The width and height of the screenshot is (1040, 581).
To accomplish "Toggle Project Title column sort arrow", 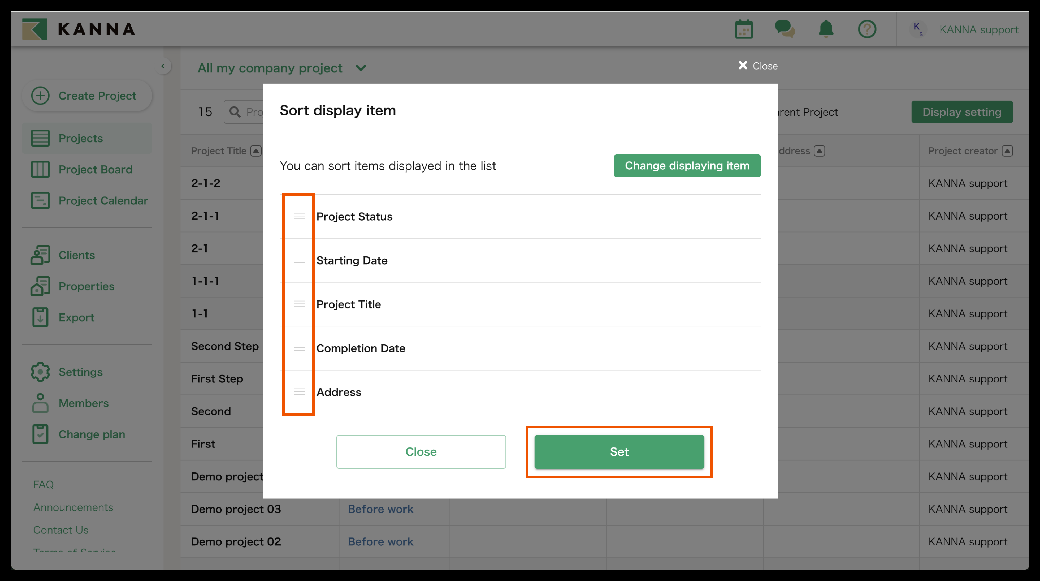I will [255, 151].
